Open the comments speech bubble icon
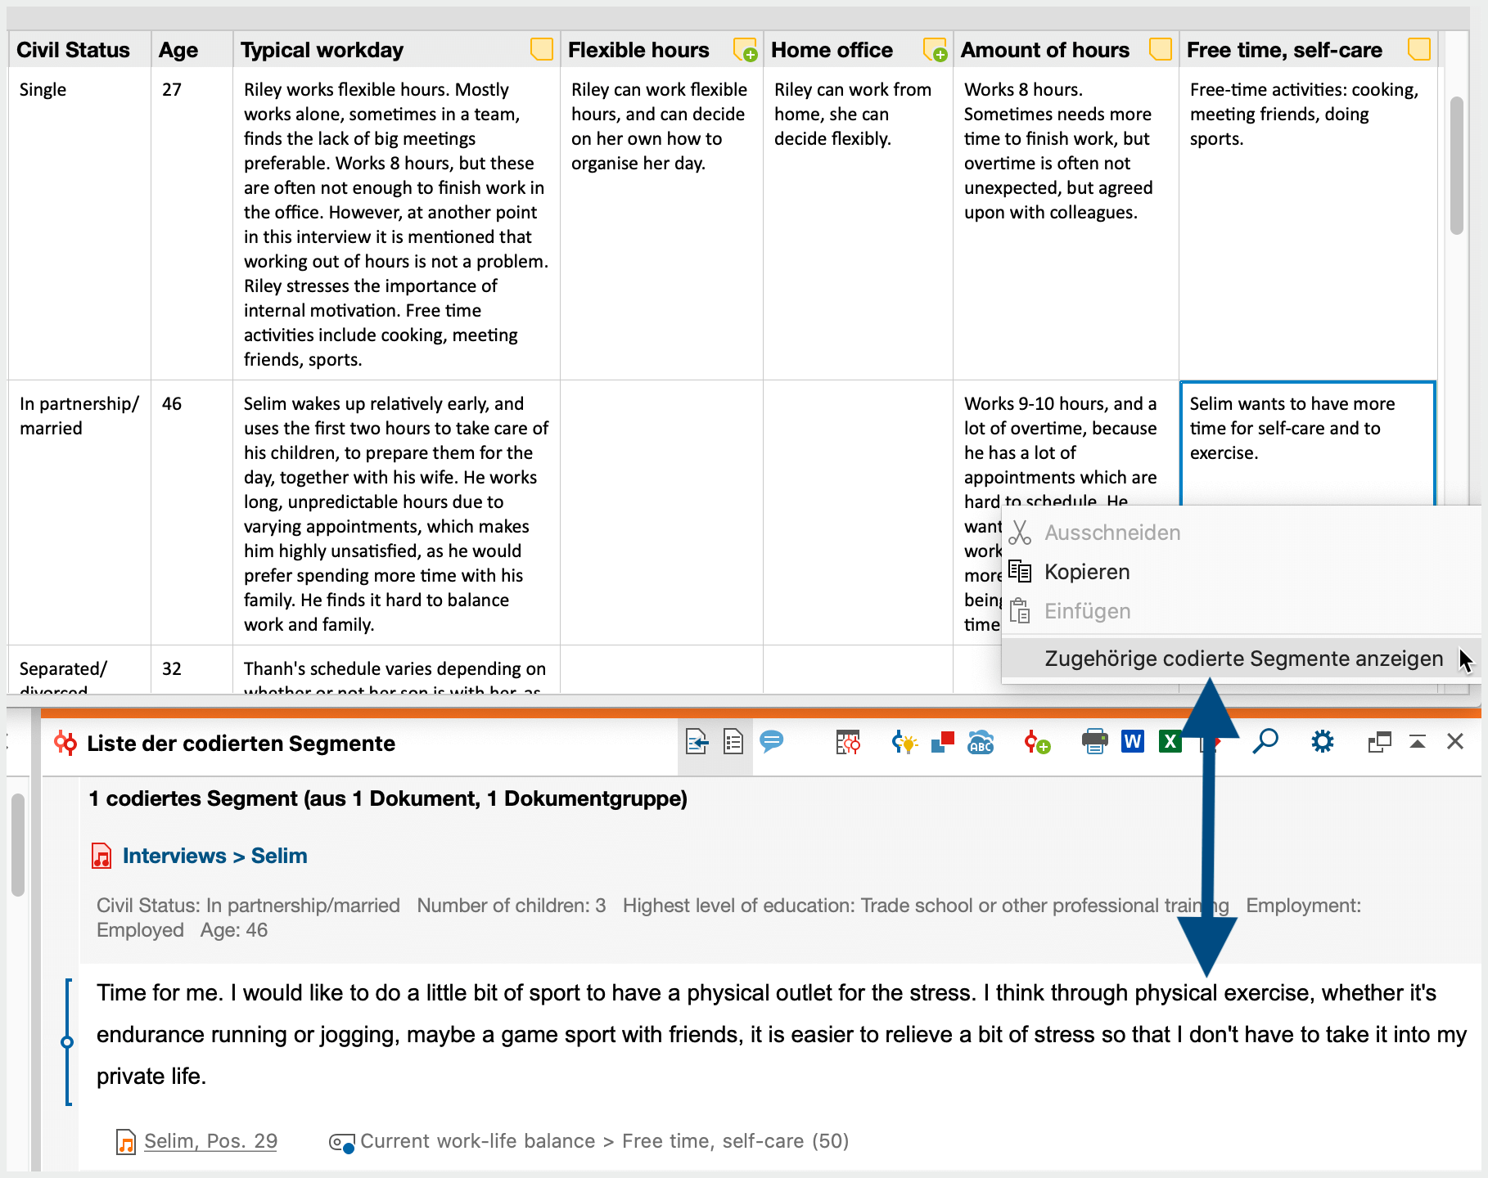The image size is (1488, 1178). click(771, 741)
